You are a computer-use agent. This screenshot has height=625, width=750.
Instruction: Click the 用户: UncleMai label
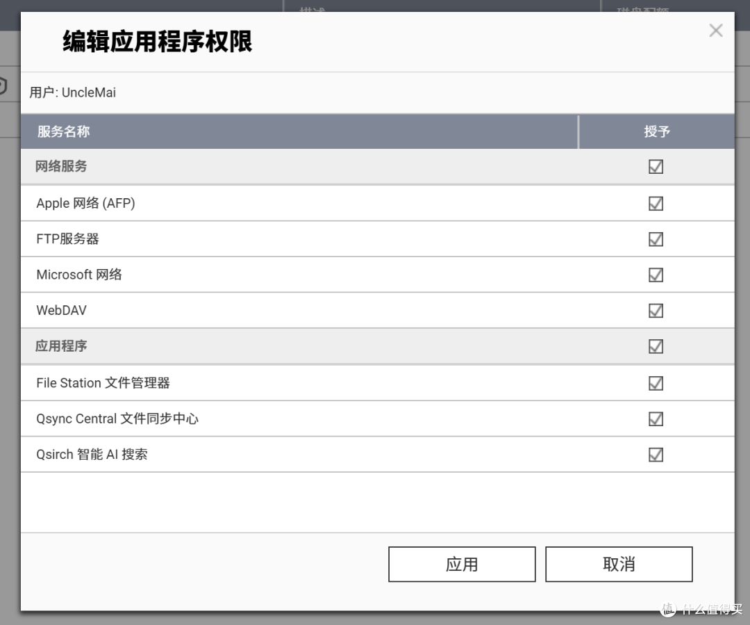[73, 92]
